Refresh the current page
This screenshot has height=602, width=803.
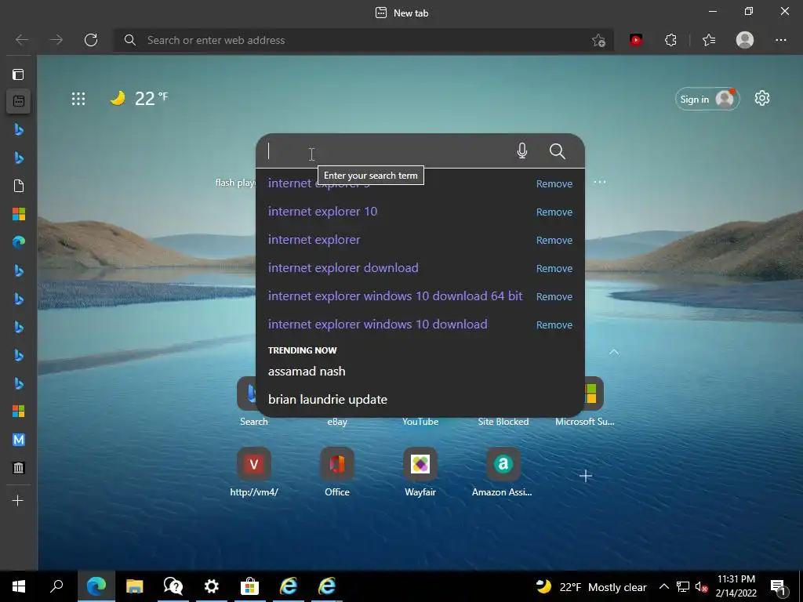[91, 40]
